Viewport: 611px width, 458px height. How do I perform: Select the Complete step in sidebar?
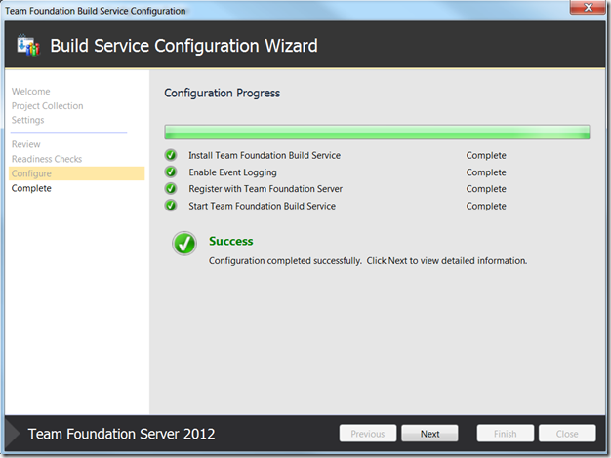point(31,188)
